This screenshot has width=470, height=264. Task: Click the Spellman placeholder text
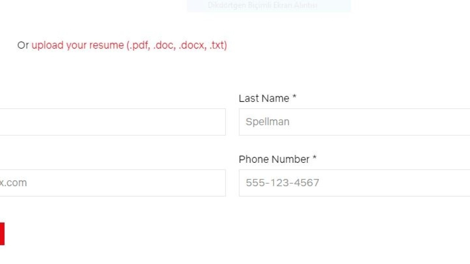coord(267,122)
